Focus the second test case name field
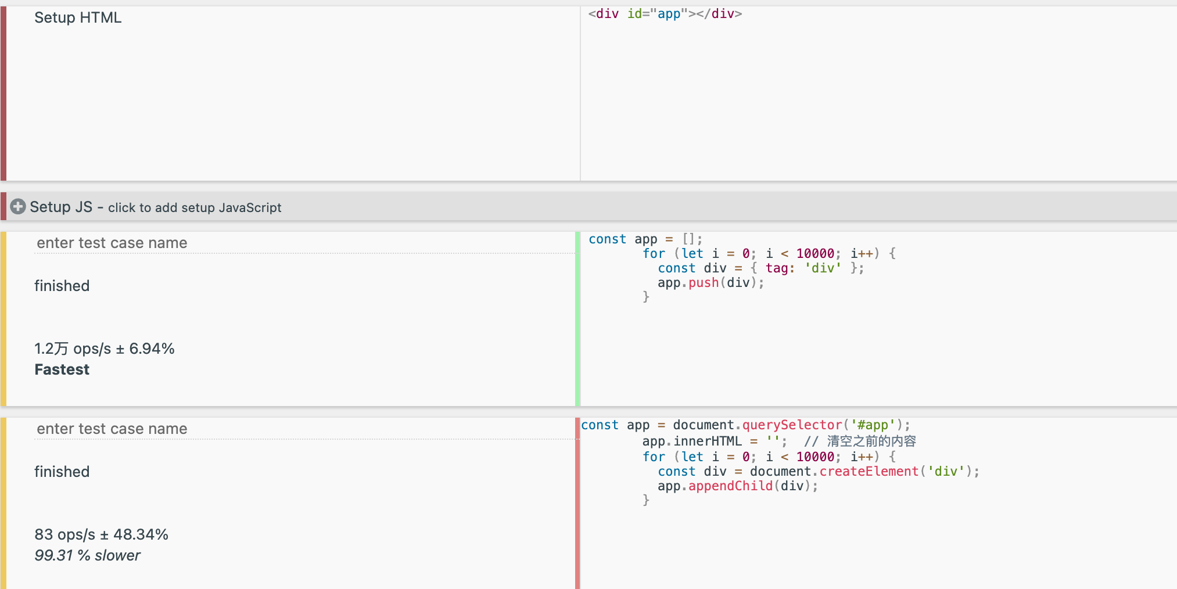1177x589 pixels. click(x=304, y=429)
